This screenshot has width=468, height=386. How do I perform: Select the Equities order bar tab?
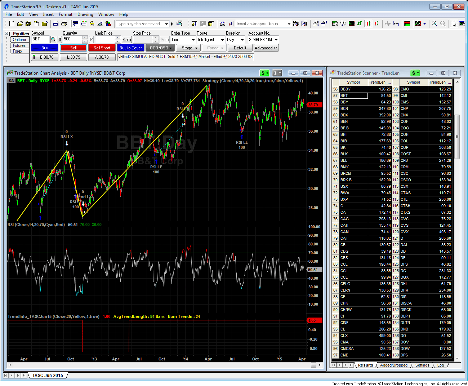click(x=21, y=34)
